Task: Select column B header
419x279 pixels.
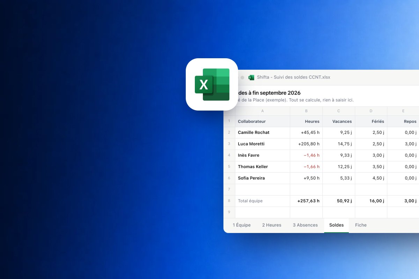Action: [306, 111]
